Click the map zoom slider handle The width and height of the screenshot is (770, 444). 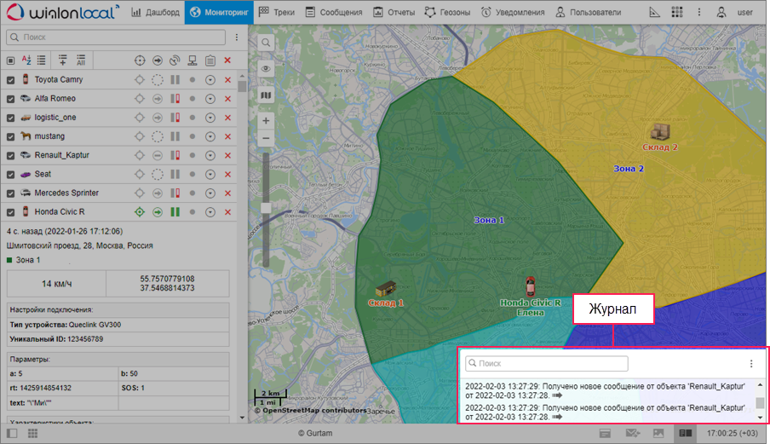click(266, 208)
